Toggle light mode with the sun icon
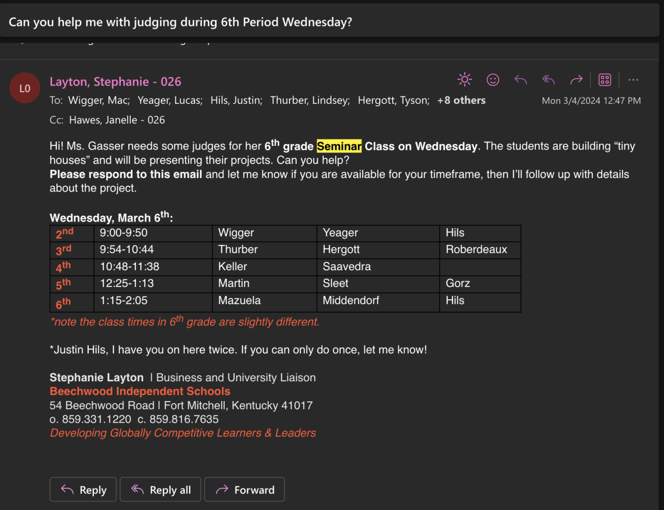Image resolution: width=664 pixels, height=510 pixels. (464, 80)
